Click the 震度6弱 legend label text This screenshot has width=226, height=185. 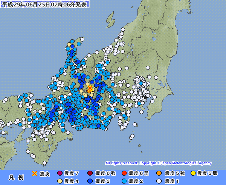pos(139,173)
